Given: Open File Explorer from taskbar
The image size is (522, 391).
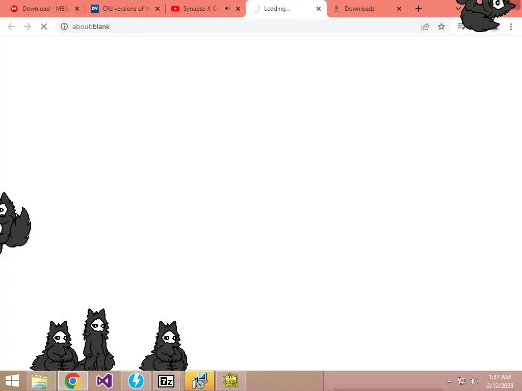Looking at the screenshot, I should click(x=40, y=381).
